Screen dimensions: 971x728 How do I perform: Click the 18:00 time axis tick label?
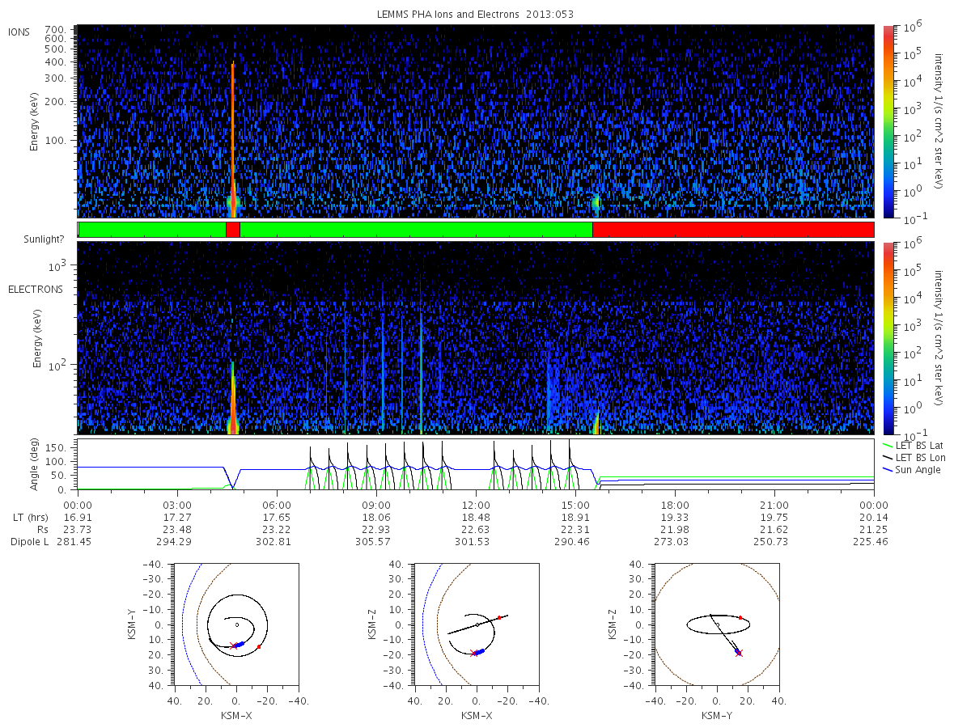[x=674, y=504]
